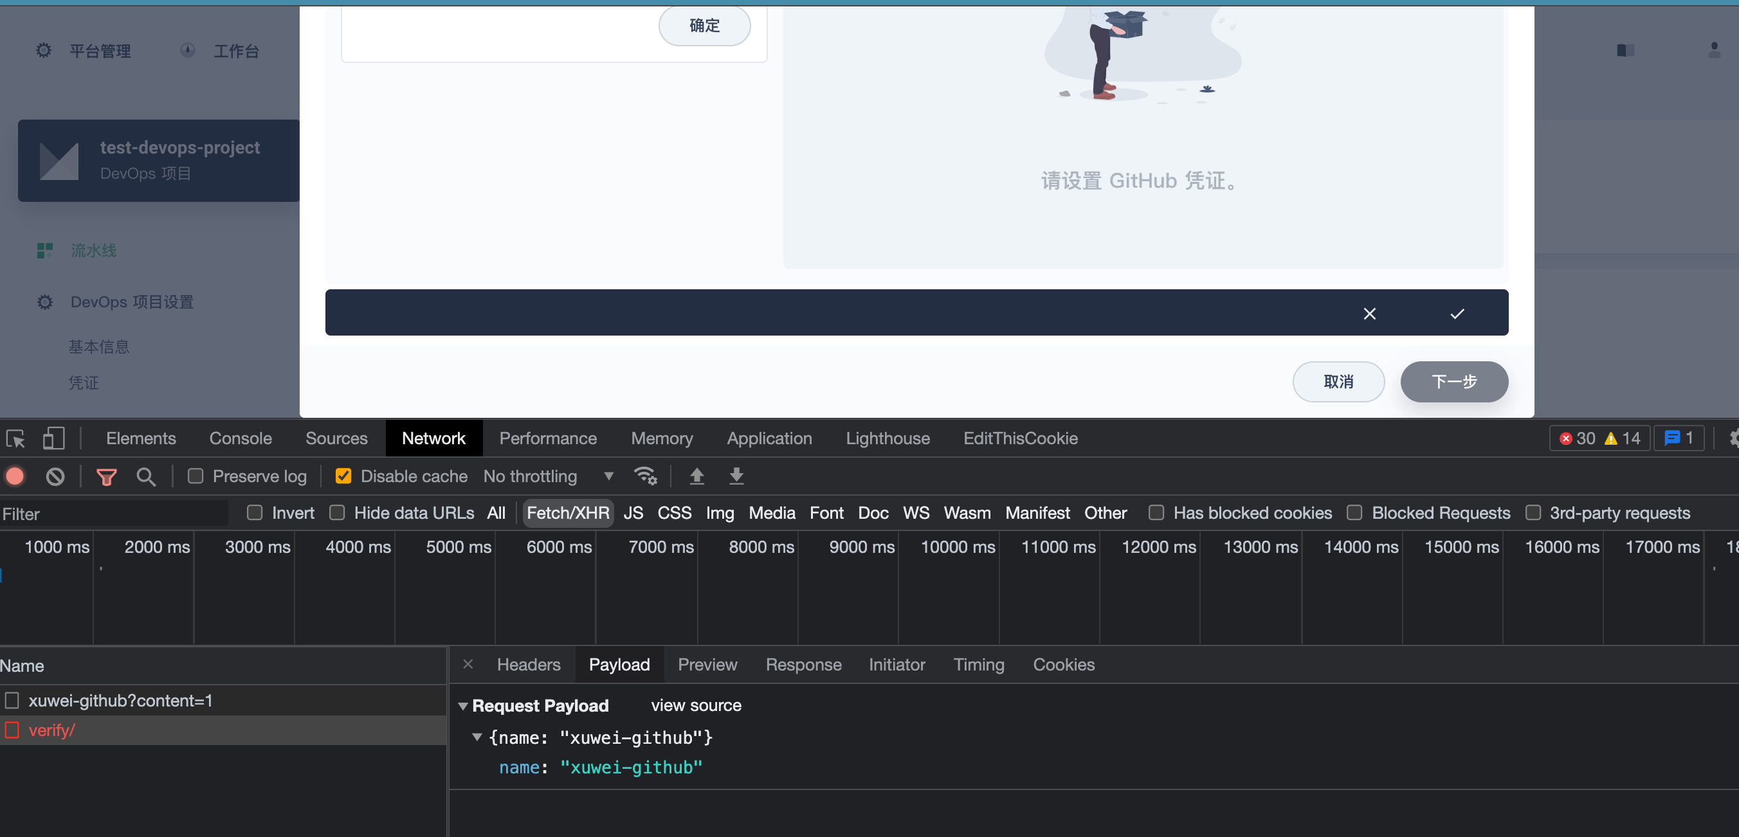This screenshot has width=1739, height=837.
Task: Uncheck the Disable cache checkbox
Action: tap(343, 476)
